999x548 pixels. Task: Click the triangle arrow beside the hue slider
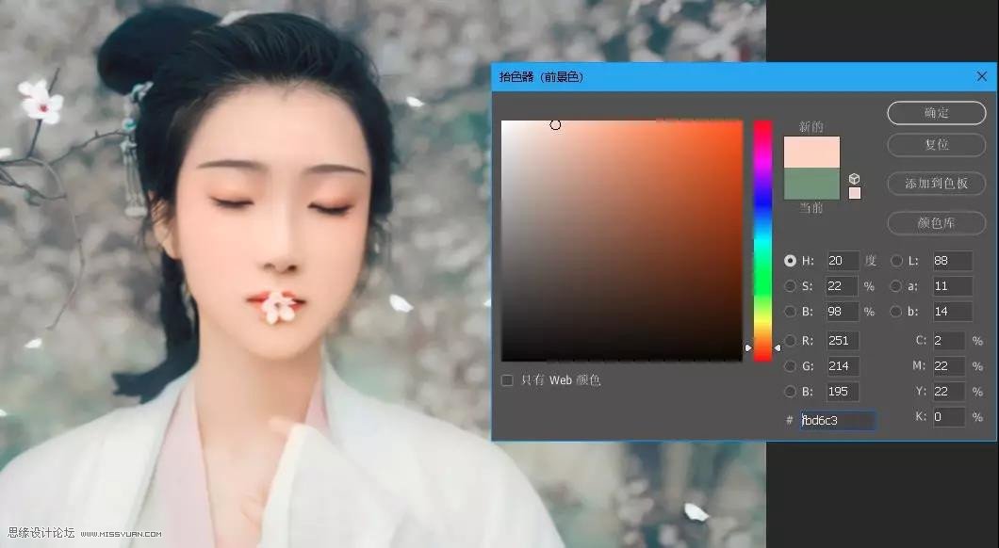[777, 346]
